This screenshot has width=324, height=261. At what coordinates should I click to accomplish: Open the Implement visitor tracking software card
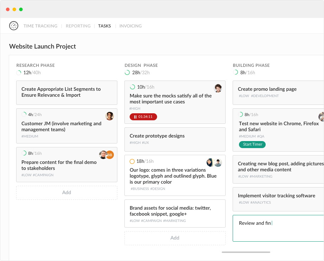coord(278,199)
